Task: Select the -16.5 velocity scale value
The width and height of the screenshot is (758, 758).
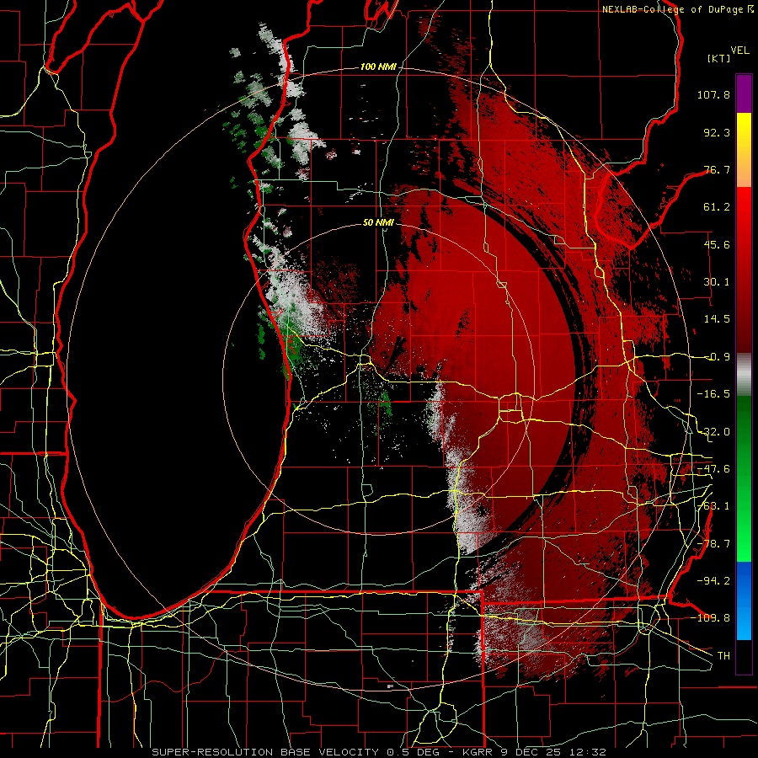Action: [x=713, y=394]
